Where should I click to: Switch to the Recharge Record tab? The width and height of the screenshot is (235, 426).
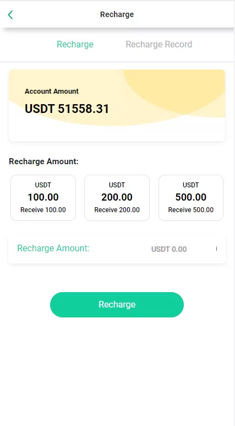159,44
